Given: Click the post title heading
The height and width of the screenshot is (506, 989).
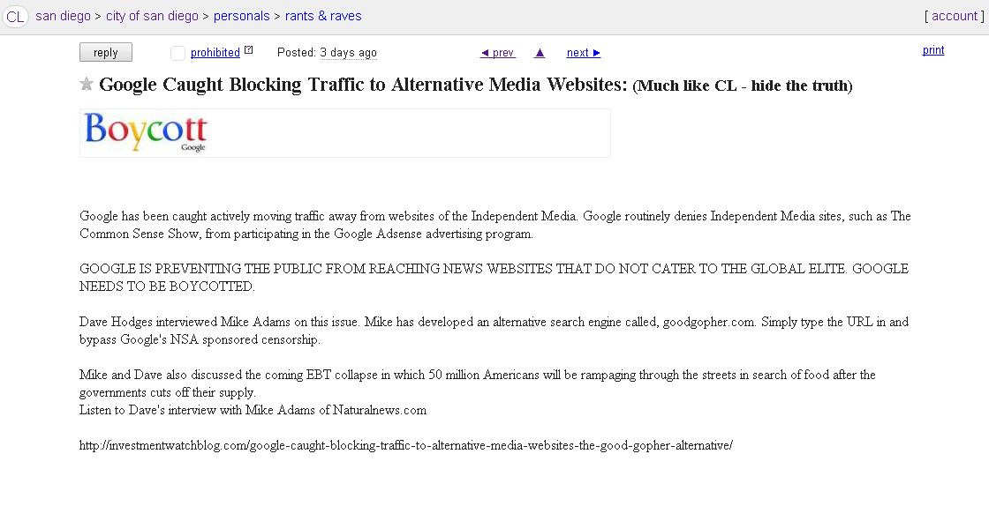Looking at the screenshot, I should 363,85.
